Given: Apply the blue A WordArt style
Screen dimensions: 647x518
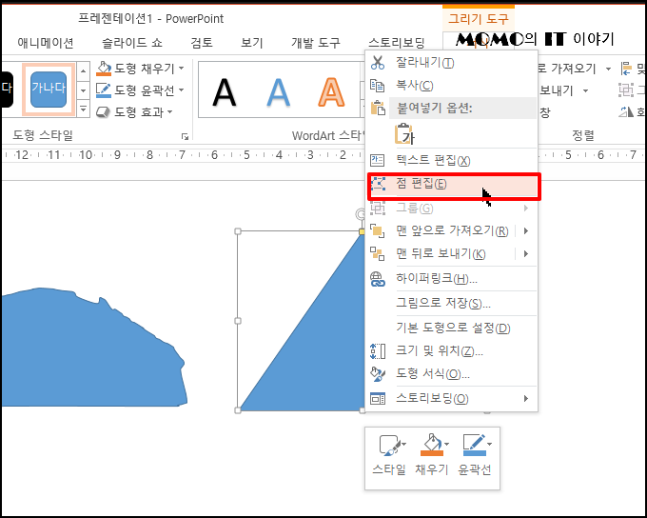Looking at the screenshot, I should pyautogui.click(x=278, y=92).
